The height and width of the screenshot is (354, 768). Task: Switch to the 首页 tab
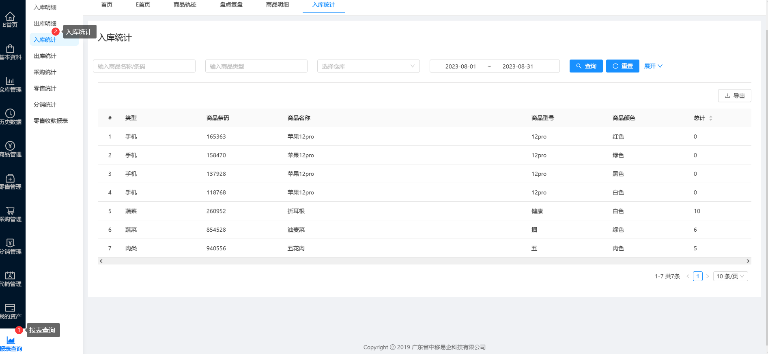tap(107, 5)
